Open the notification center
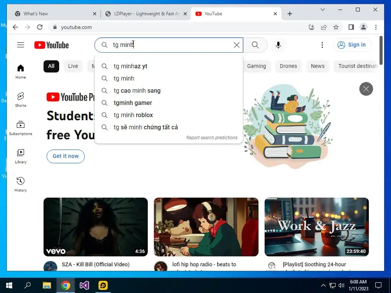Viewport: 391px width, 293px height. point(378,285)
